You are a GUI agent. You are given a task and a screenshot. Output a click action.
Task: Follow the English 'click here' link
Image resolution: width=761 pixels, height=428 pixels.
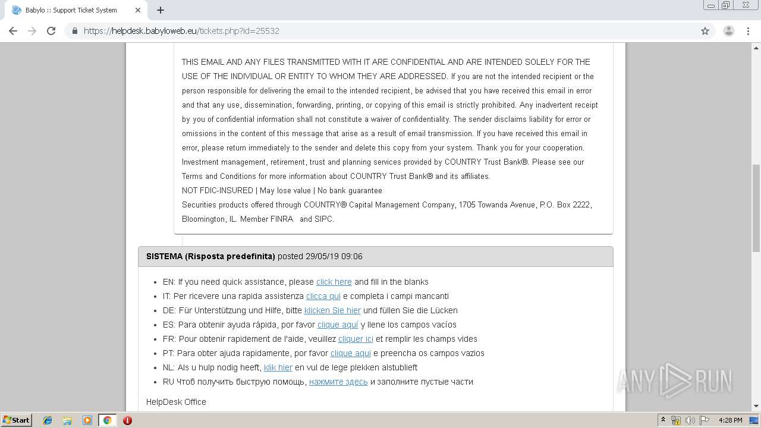(x=334, y=282)
